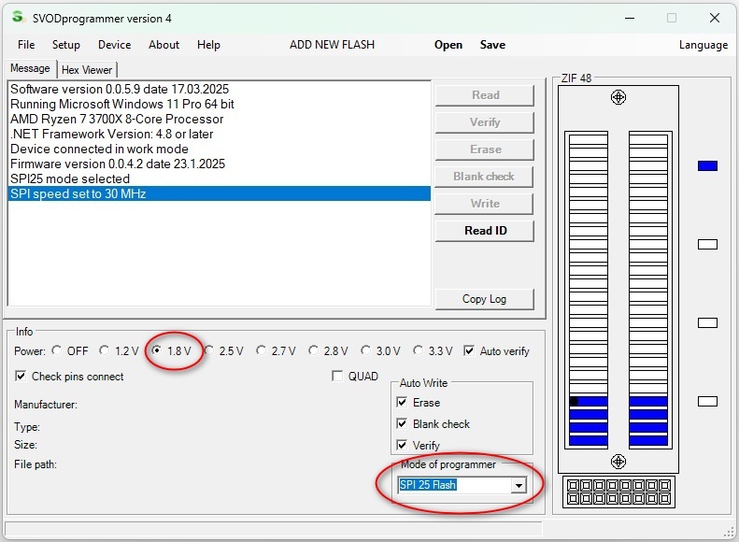The height and width of the screenshot is (542, 739).
Task: Open the Help menu
Action: (208, 45)
